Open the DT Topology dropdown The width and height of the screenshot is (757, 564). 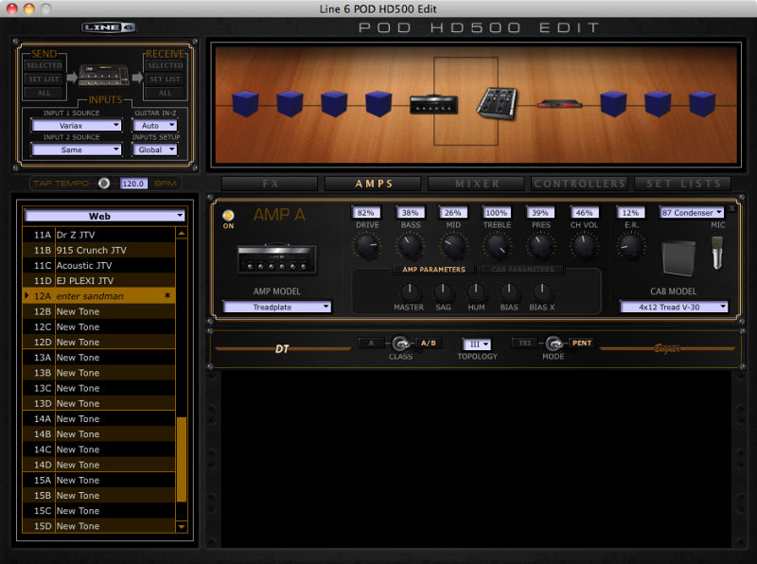pos(477,344)
